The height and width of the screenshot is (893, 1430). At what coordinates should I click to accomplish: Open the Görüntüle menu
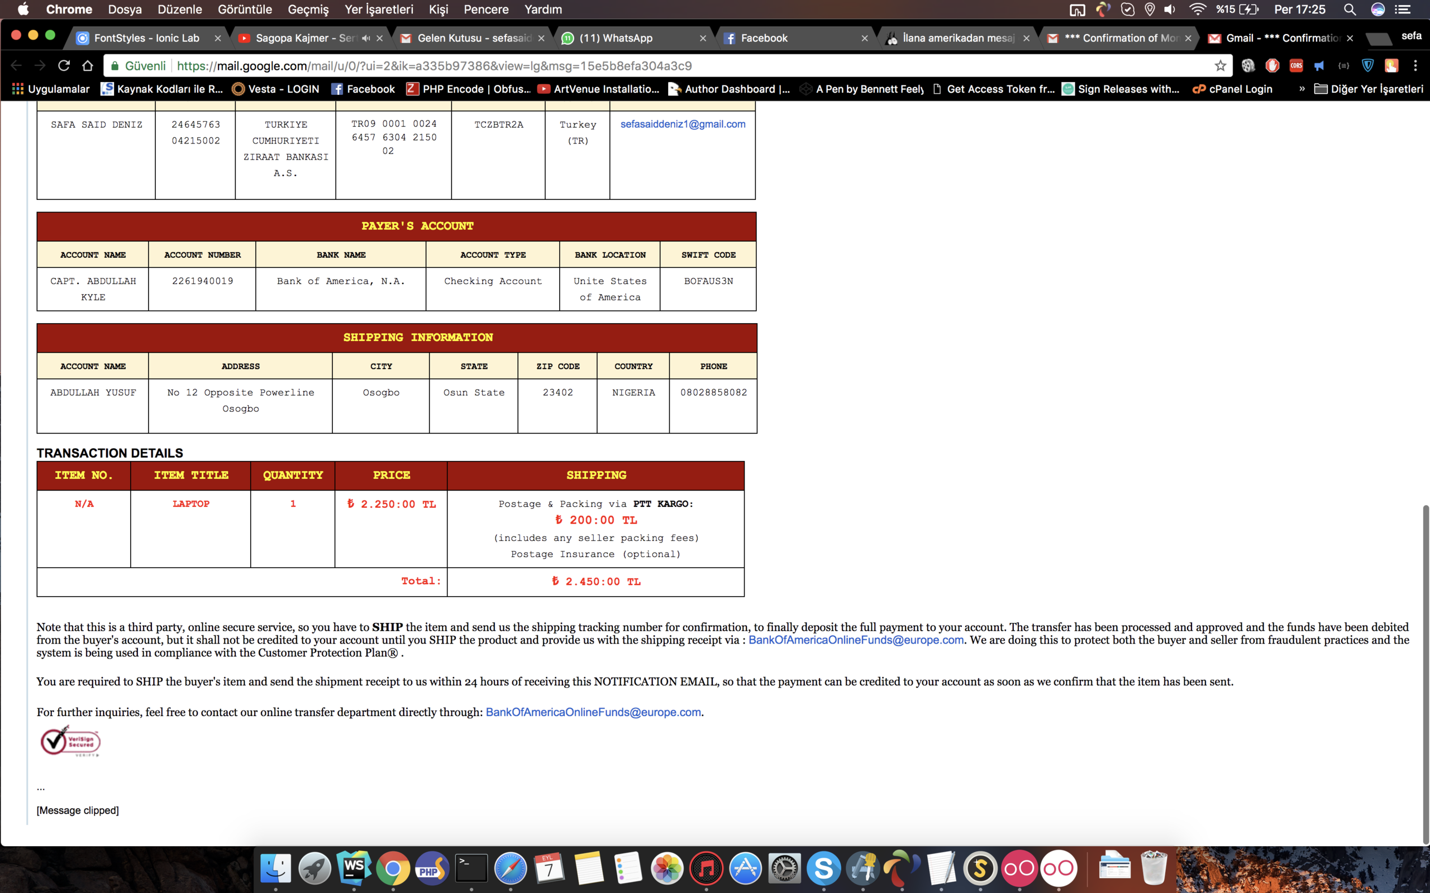(245, 9)
